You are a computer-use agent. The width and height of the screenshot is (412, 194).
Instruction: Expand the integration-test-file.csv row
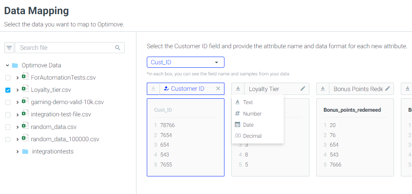pos(18,114)
